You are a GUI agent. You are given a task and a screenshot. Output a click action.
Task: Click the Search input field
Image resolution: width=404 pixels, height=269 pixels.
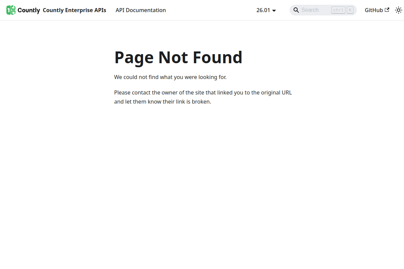coord(323,10)
